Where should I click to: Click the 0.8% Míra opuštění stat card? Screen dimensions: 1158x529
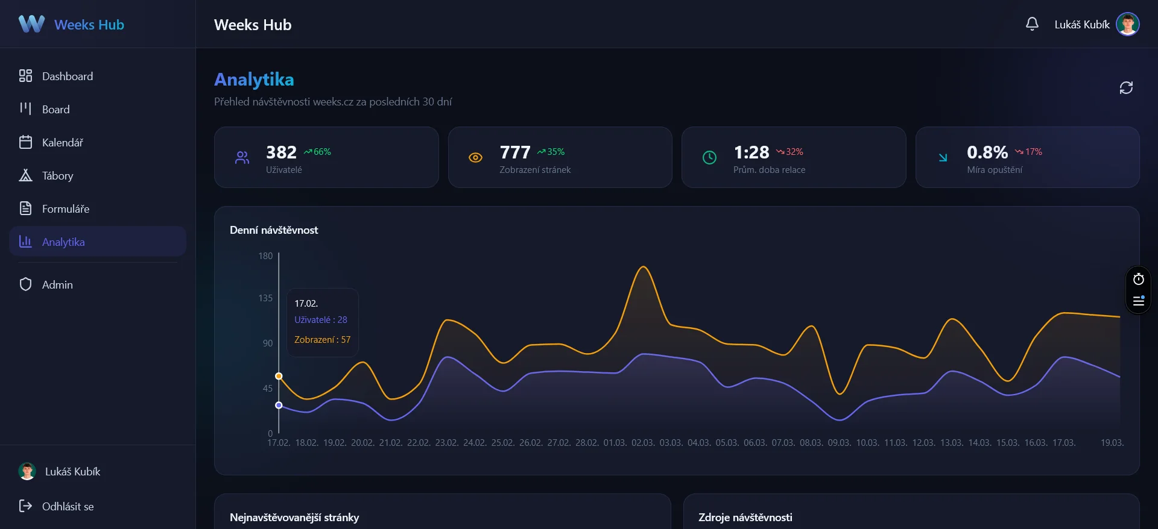(x=1027, y=157)
